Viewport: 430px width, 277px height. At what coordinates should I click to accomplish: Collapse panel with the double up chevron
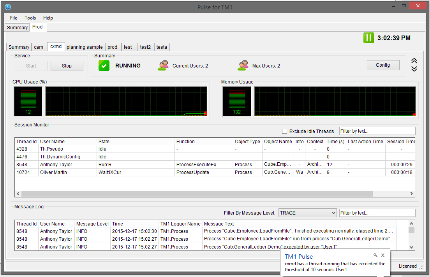(414, 61)
